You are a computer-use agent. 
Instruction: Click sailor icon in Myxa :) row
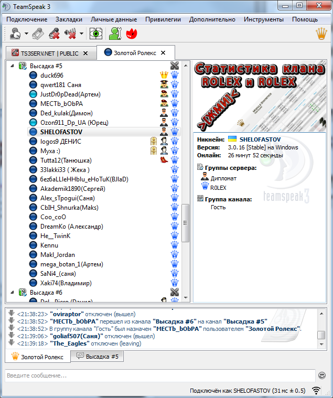click(x=164, y=150)
